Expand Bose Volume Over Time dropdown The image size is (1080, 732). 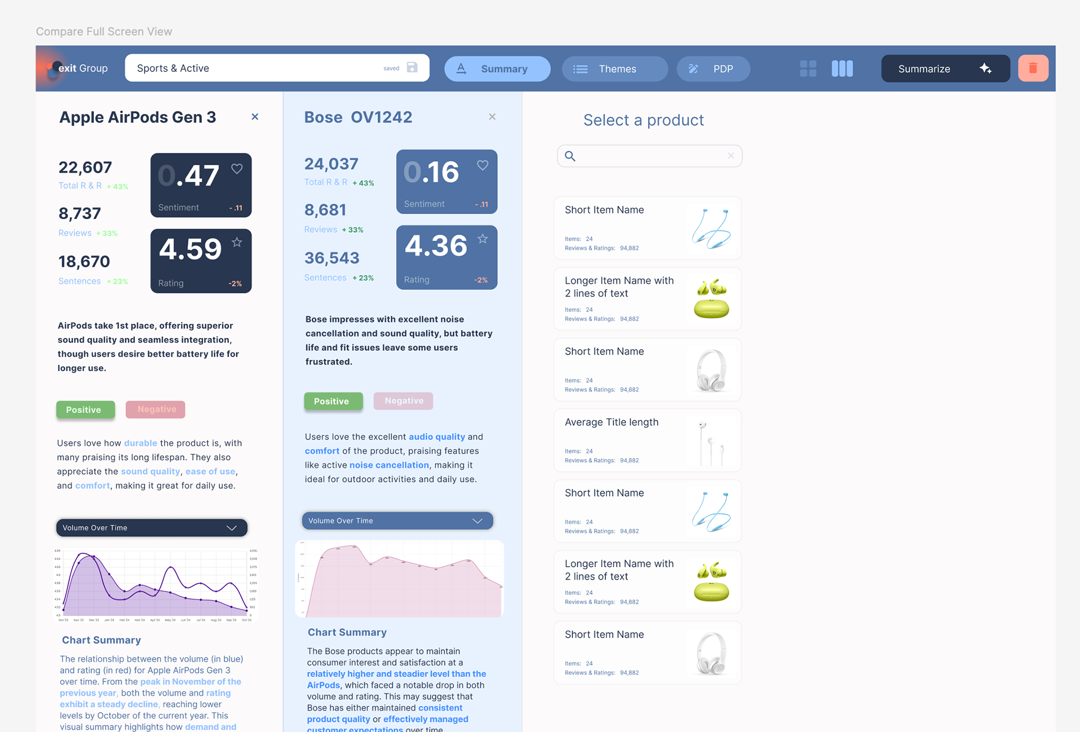(398, 521)
